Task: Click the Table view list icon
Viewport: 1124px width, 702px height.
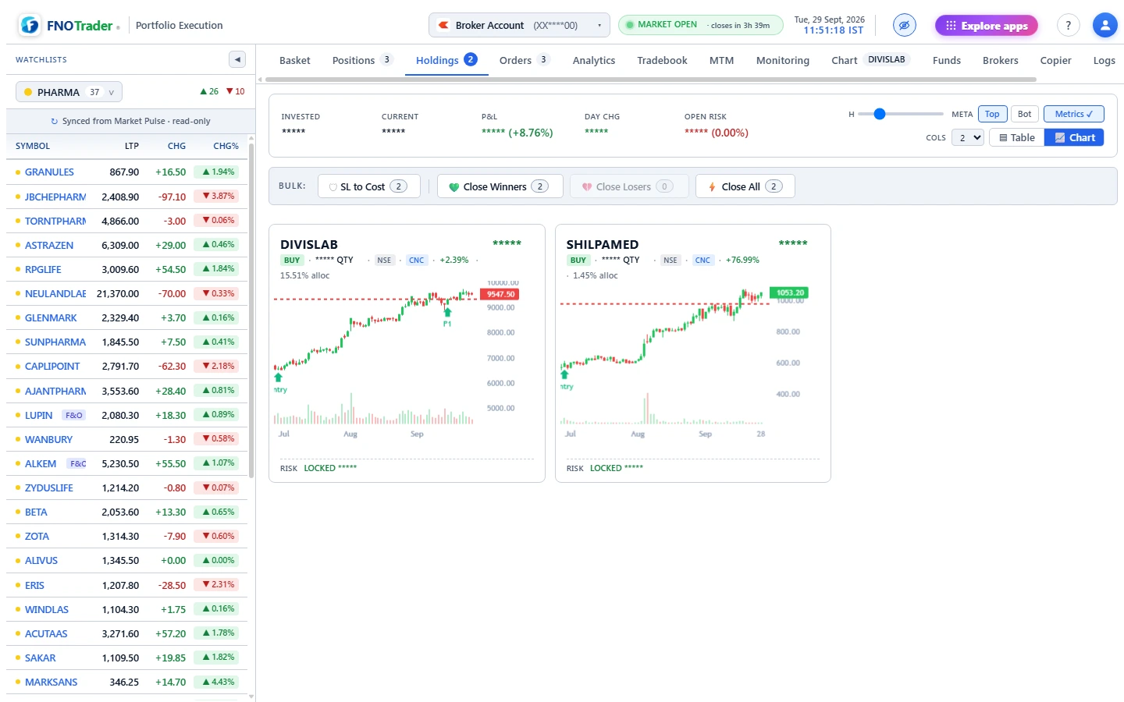Action: (1003, 138)
